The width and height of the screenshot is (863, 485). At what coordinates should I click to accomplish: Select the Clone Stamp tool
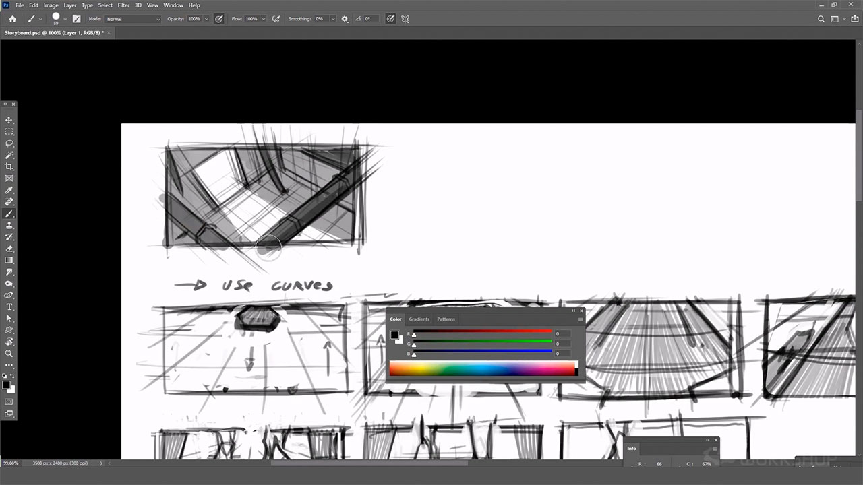[9, 225]
